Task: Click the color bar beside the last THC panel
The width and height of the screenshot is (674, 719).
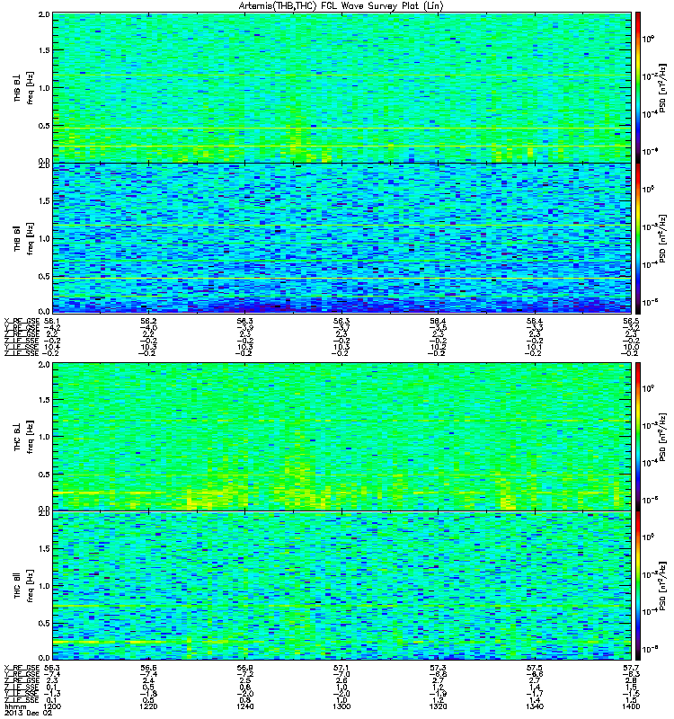Action: click(x=637, y=586)
